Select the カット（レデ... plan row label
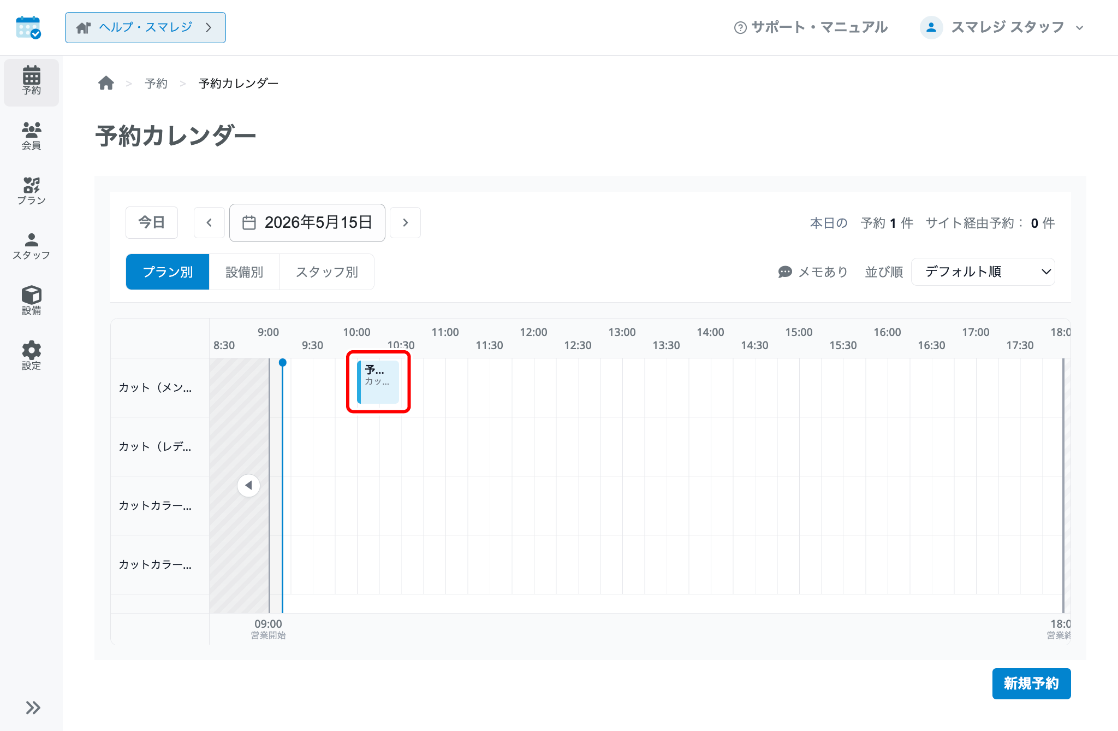Image resolution: width=1118 pixels, height=731 pixels. (155, 446)
